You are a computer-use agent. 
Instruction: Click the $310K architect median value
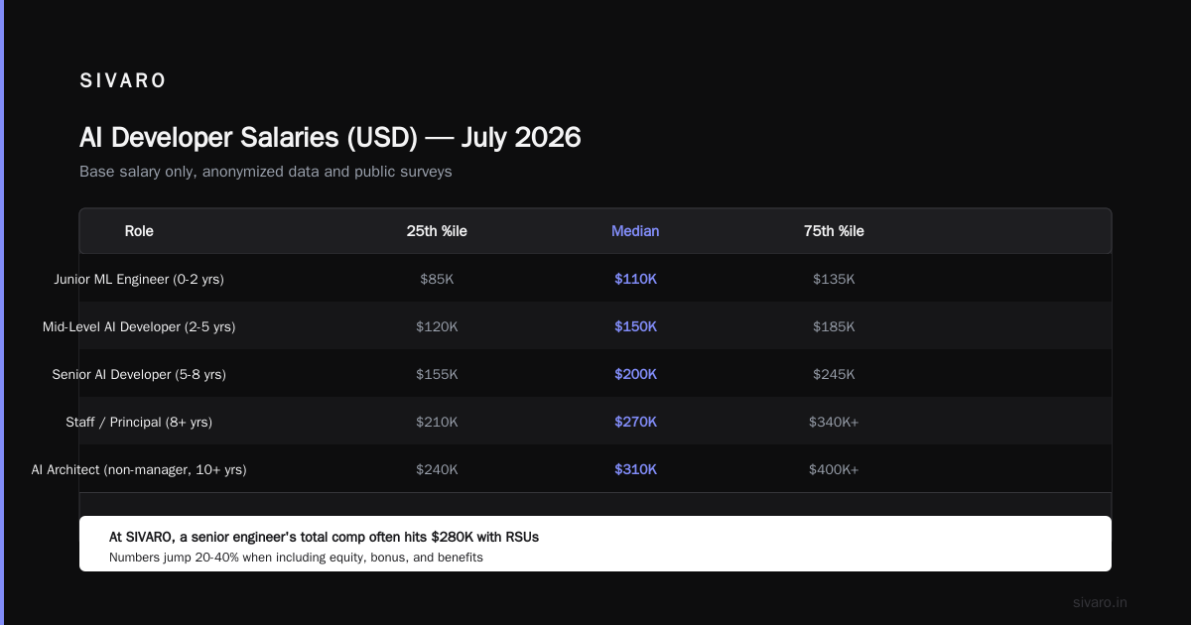pyautogui.click(x=635, y=469)
